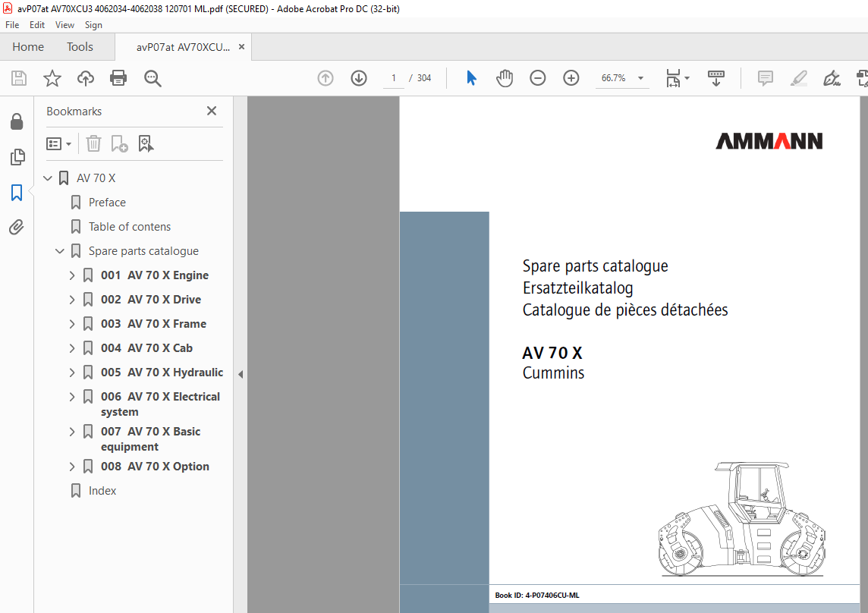
Task: Activate the Hand pan tool
Action: point(505,78)
